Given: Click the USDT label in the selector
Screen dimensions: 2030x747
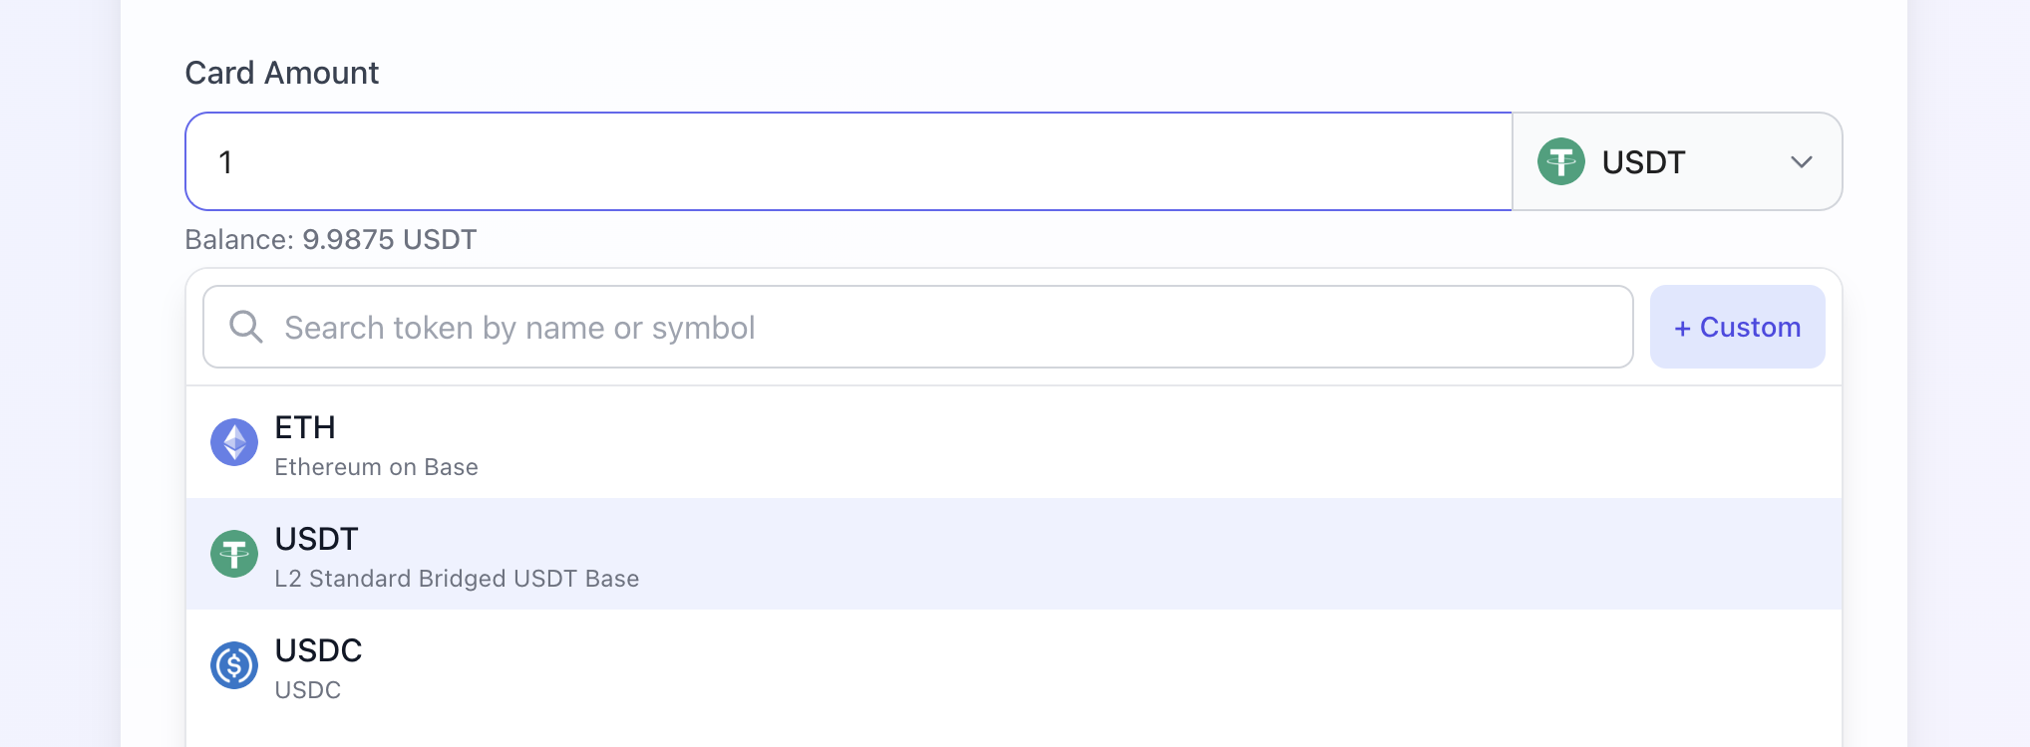Looking at the screenshot, I should point(1643,162).
